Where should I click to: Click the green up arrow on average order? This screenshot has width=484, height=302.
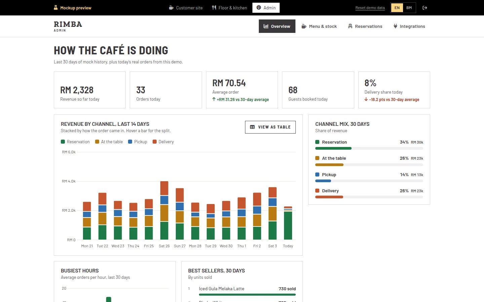click(x=214, y=99)
